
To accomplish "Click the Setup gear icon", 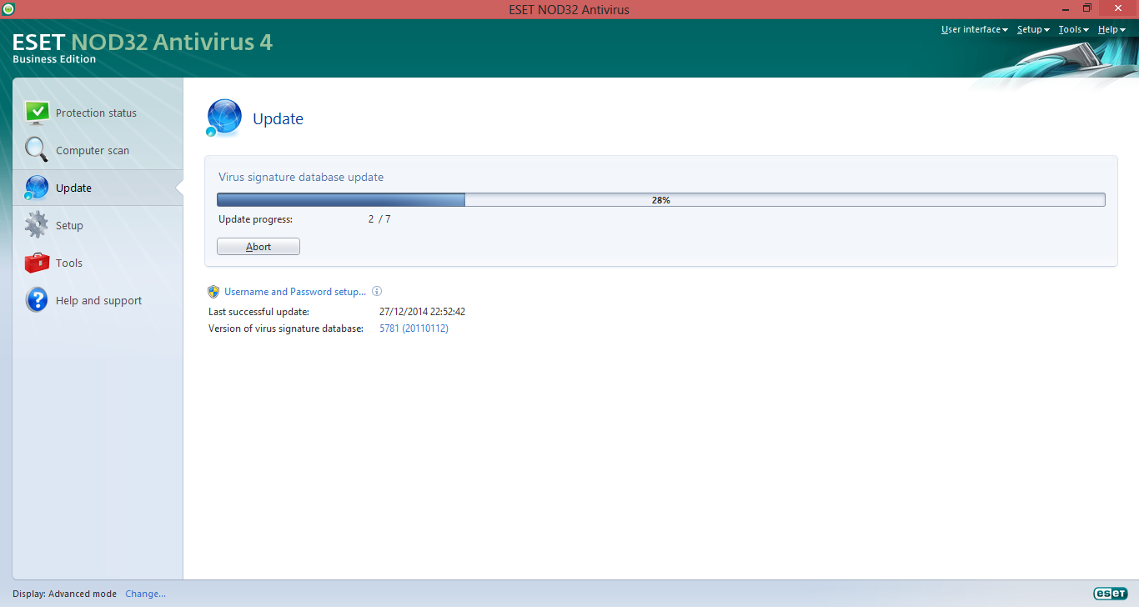I will (x=37, y=225).
